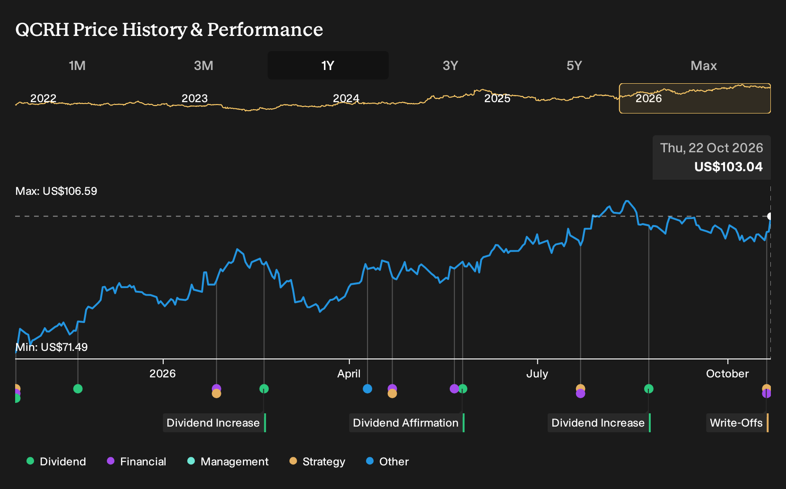The height and width of the screenshot is (489, 786).
Task: Click the October axis label
Action: click(x=727, y=374)
